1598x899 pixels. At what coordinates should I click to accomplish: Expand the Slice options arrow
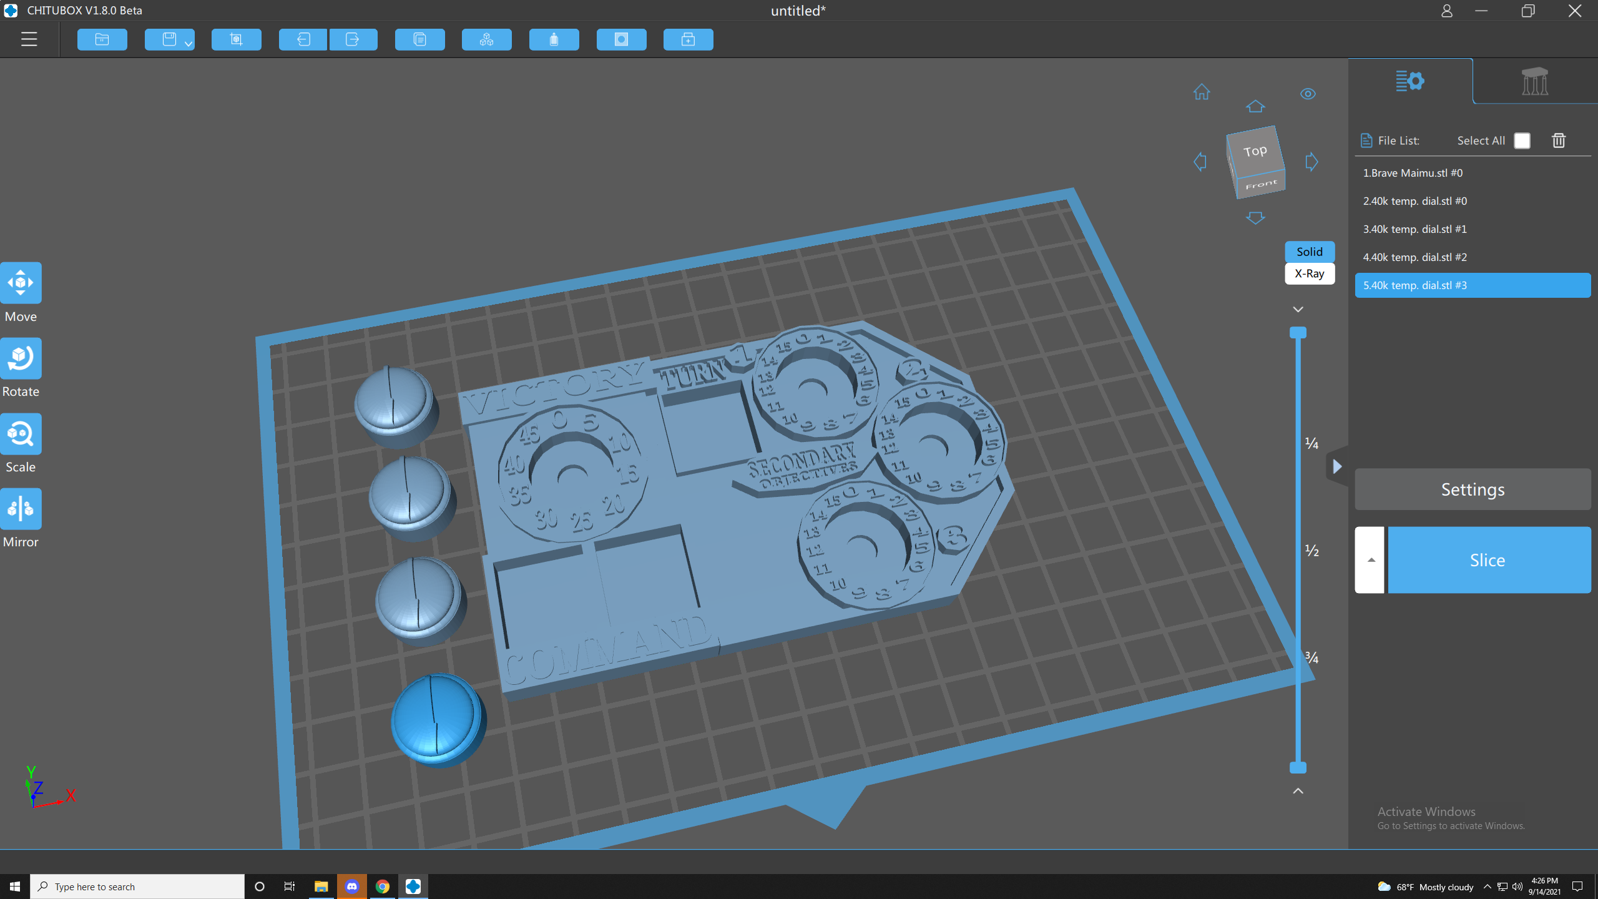coord(1370,560)
